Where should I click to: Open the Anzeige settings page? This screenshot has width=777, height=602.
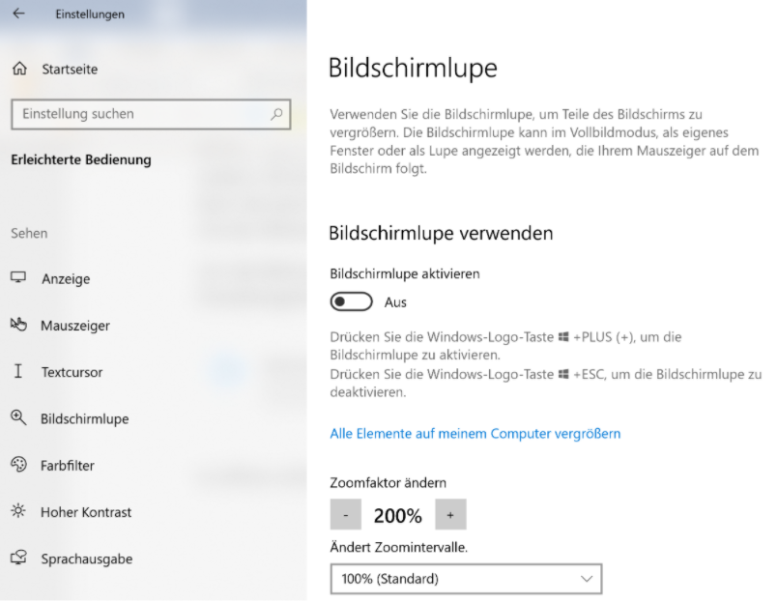point(65,278)
